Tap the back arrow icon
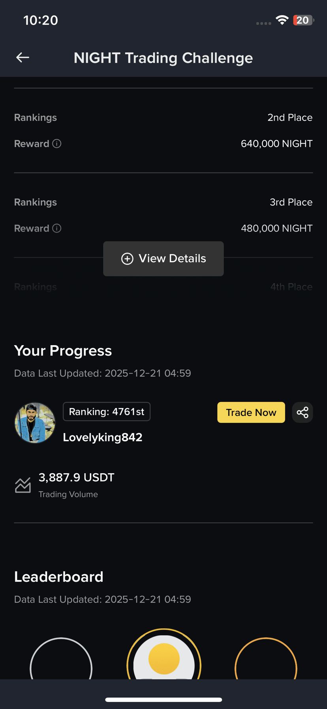The height and width of the screenshot is (709, 327). [x=23, y=58]
